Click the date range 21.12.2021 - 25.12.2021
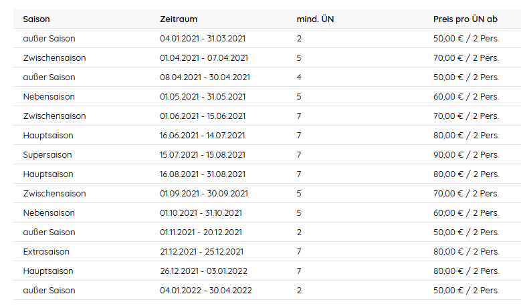Viewport: 521px width, 308px height. pos(201,252)
